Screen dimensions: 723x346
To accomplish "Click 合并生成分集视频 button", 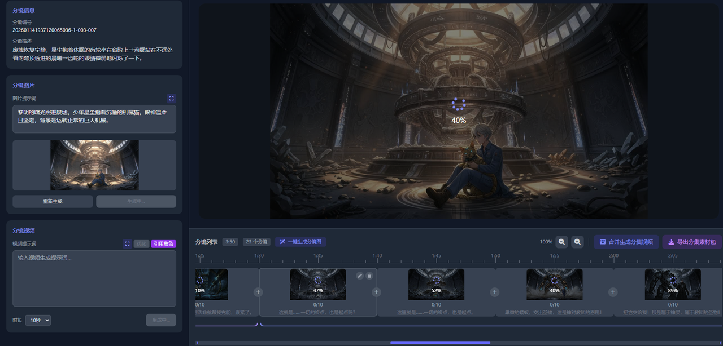I will pyautogui.click(x=626, y=242).
